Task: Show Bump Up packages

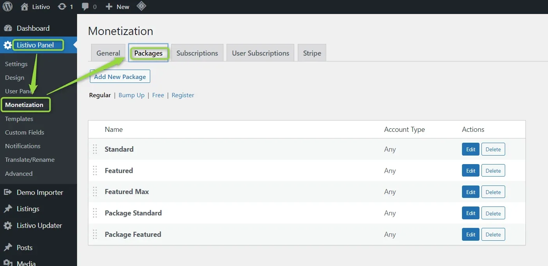Action: (x=132, y=95)
